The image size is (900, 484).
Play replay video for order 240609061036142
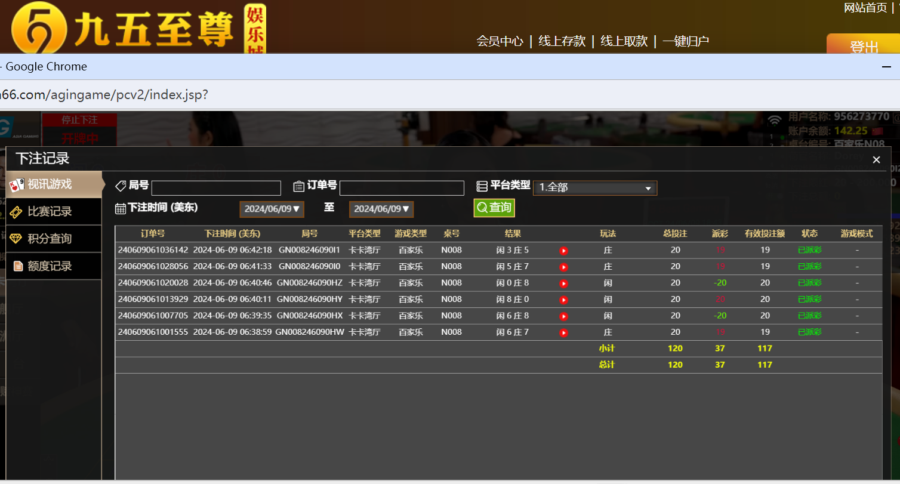(x=563, y=251)
